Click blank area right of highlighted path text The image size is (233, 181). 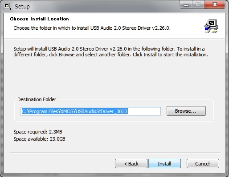[144, 111]
